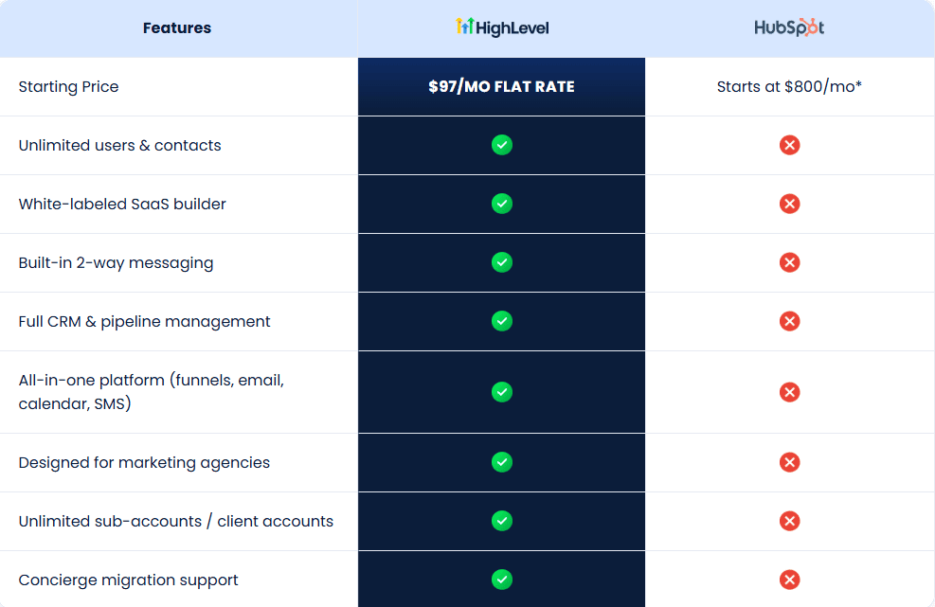The width and height of the screenshot is (935, 607).
Task: Click the green checkmark for All-in-one platform row
Action: [501, 392]
